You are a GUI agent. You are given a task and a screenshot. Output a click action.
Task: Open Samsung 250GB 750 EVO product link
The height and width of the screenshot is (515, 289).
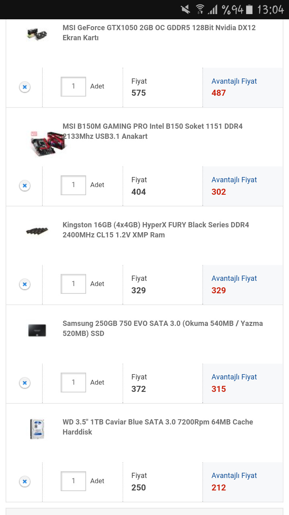163,328
